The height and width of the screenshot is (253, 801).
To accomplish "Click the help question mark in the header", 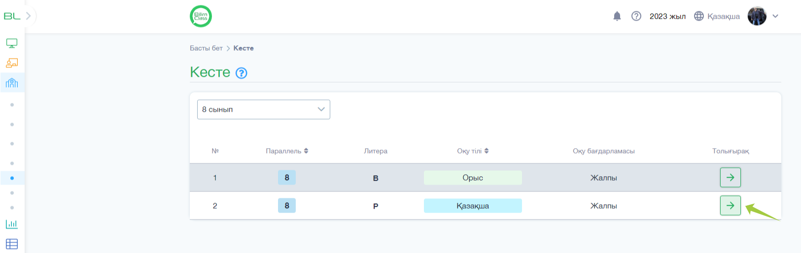I will (x=636, y=16).
